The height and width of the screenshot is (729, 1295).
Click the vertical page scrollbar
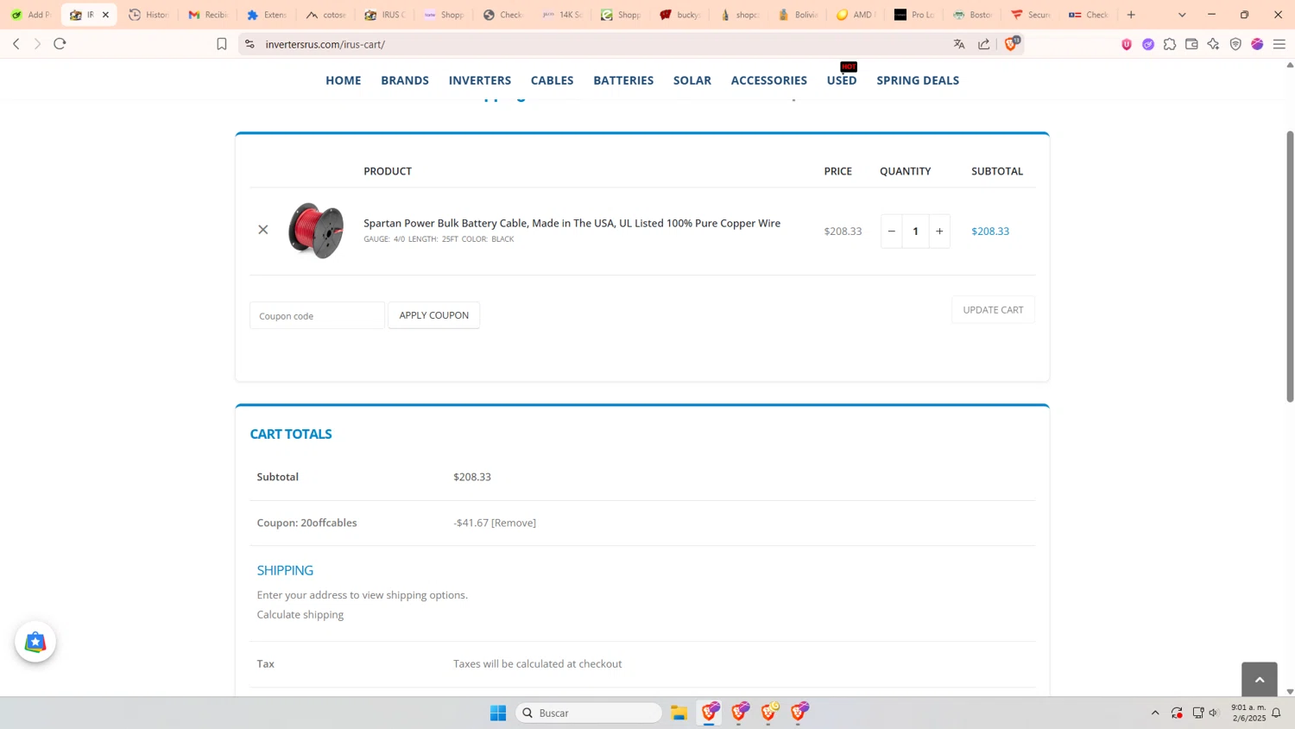1290,266
